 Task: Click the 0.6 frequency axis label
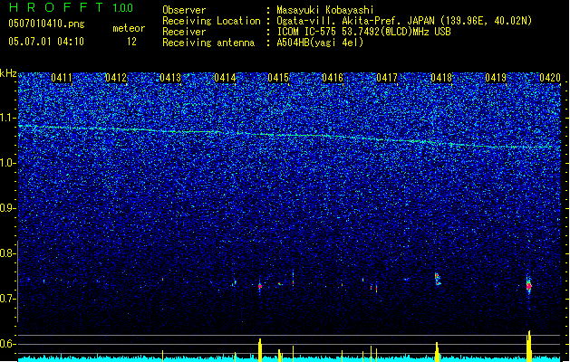point(8,344)
